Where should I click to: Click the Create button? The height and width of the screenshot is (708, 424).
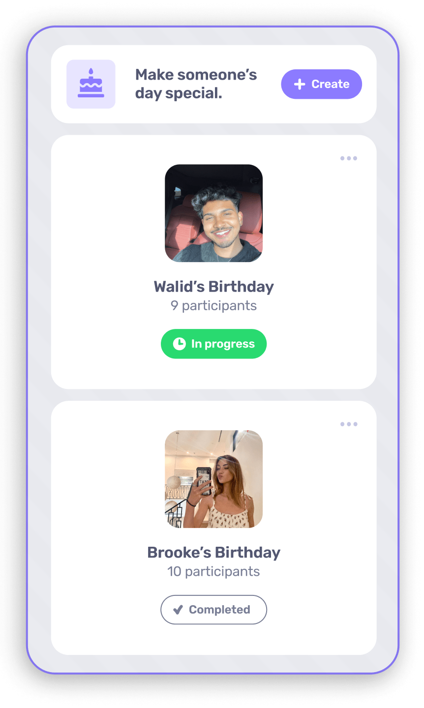pyautogui.click(x=322, y=84)
